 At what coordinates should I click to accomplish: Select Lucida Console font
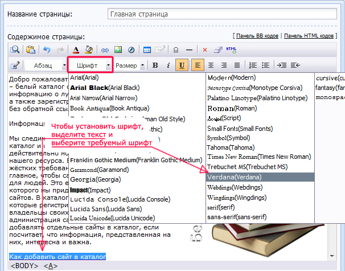tap(120, 199)
